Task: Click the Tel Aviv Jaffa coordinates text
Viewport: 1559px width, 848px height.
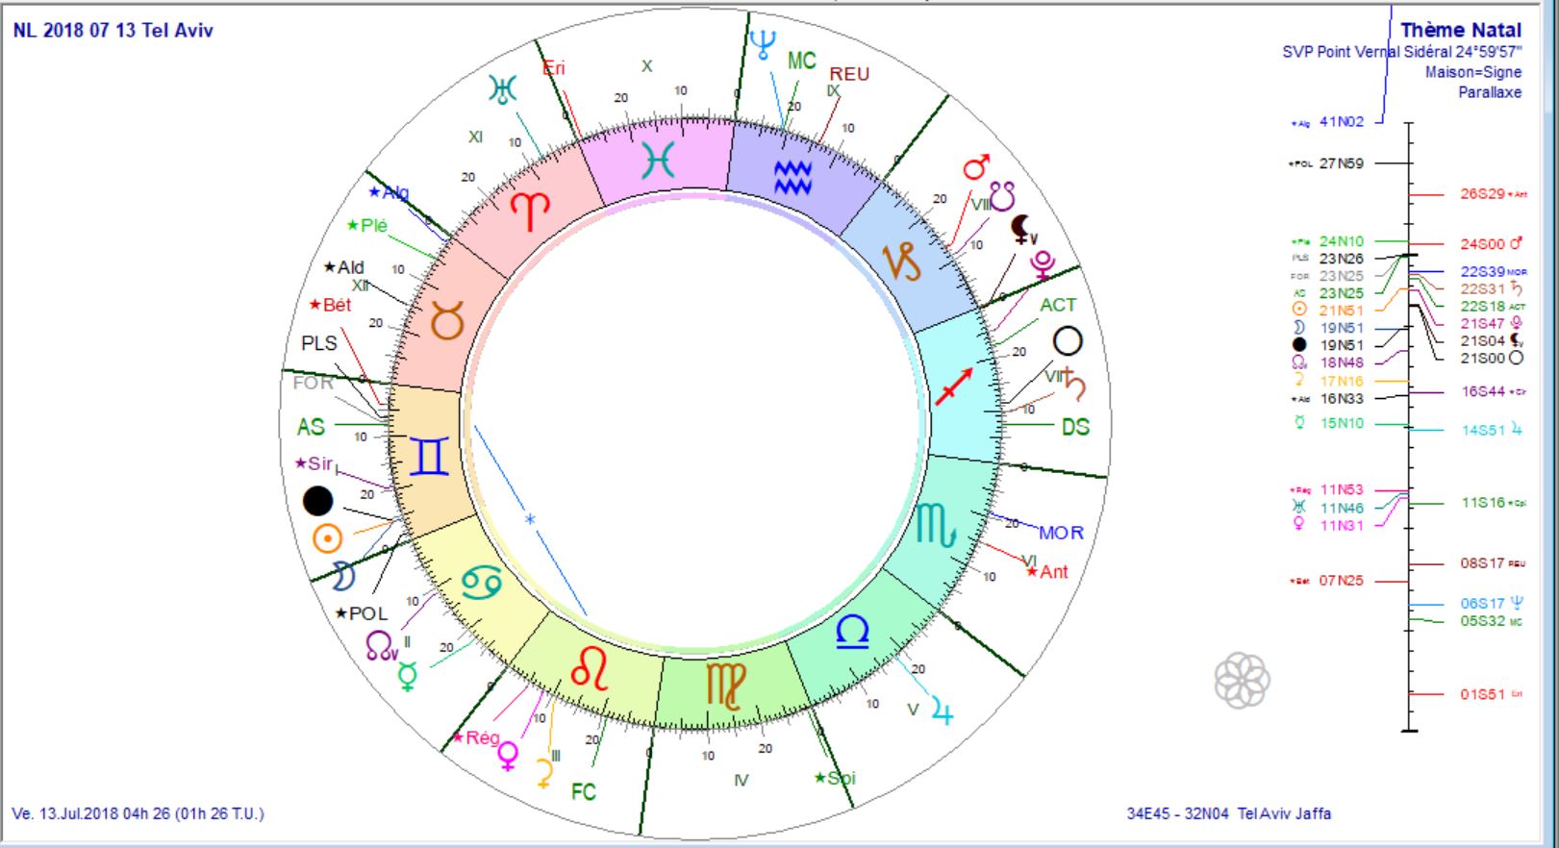Action: tap(1228, 813)
